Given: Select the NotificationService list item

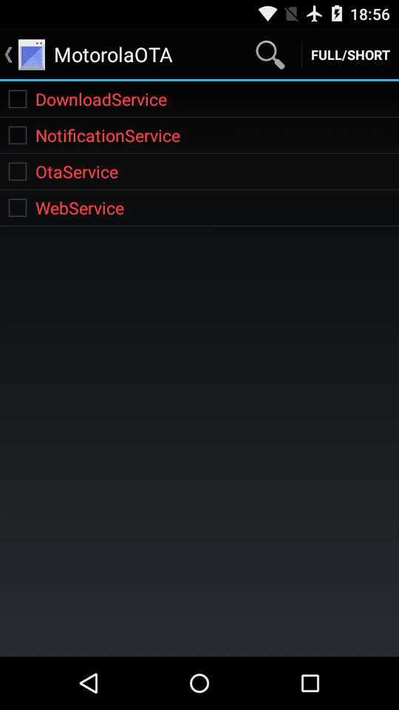Looking at the screenshot, I should 199,136.
